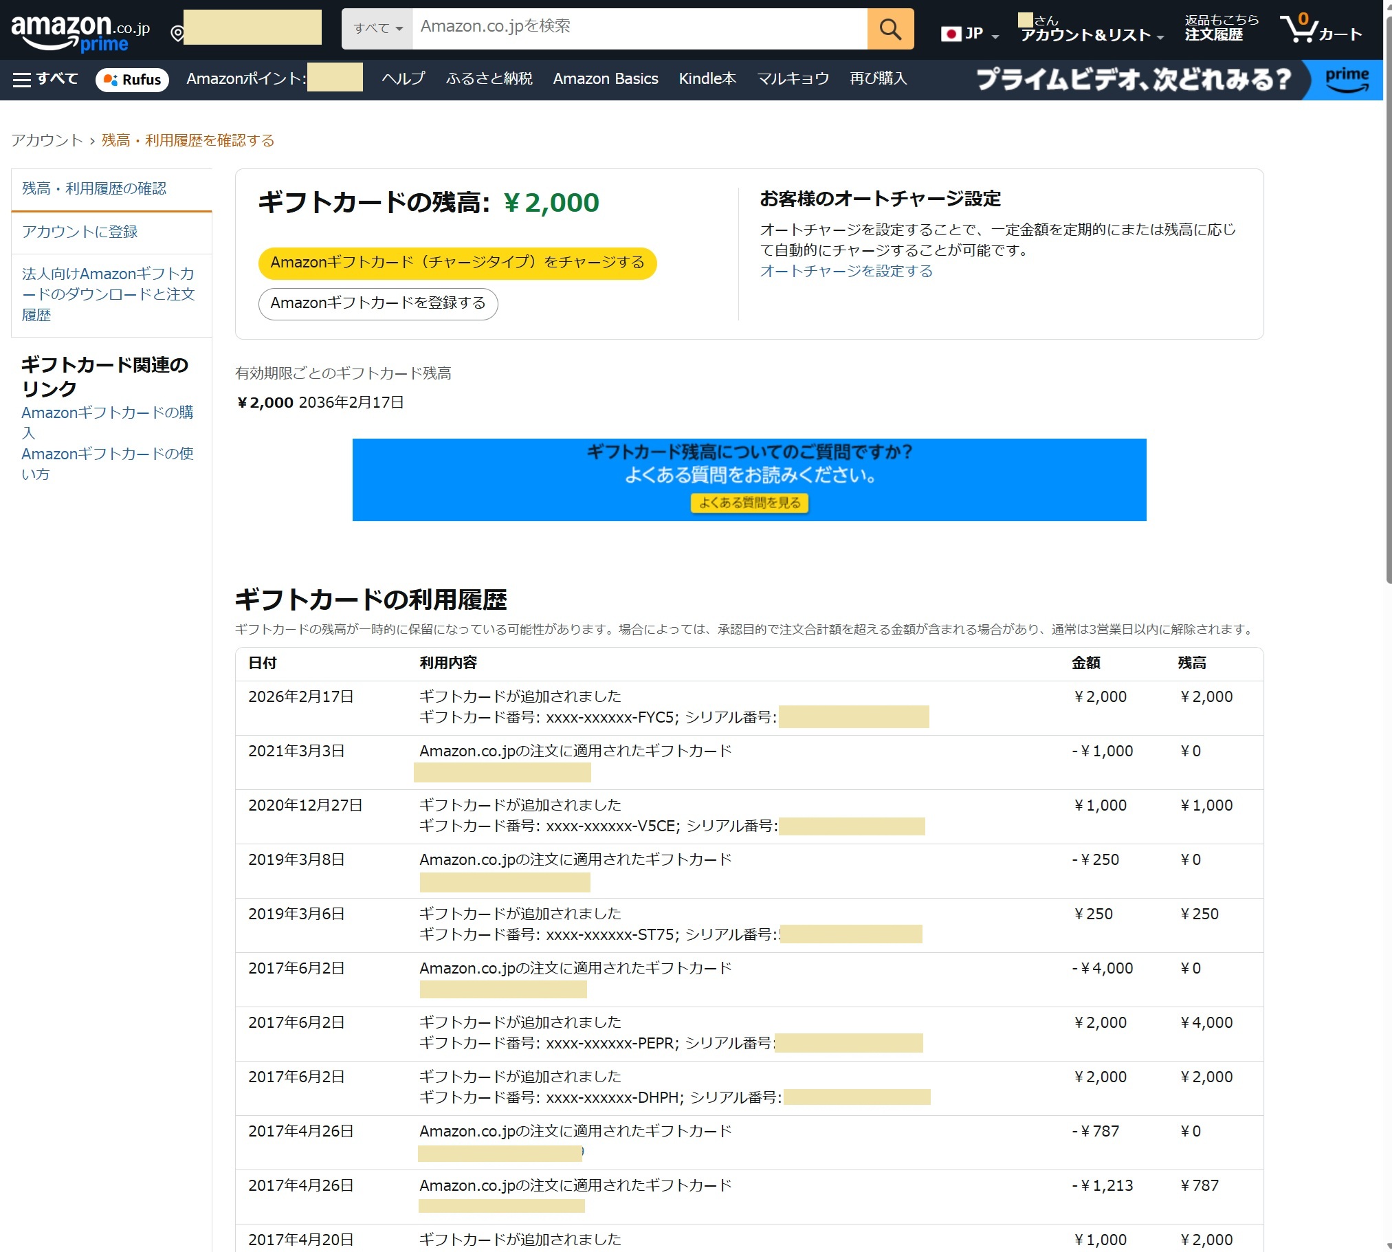Click the Japan flag language selector
The height and width of the screenshot is (1252, 1392).
pyautogui.click(x=951, y=34)
